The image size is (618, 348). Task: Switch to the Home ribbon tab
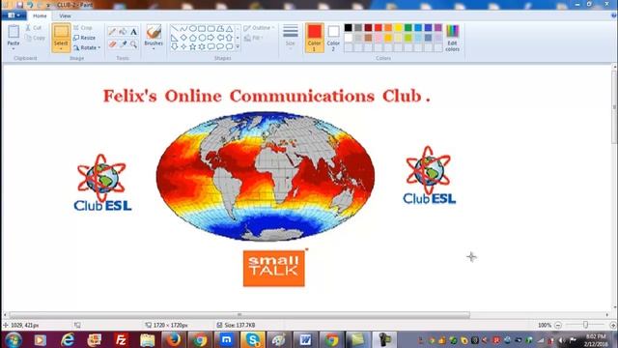[x=40, y=15]
